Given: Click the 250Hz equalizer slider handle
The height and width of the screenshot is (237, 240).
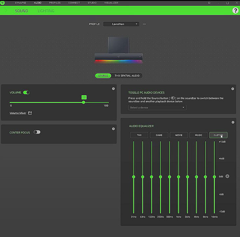Looking at the screenshot, I should [160, 177].
